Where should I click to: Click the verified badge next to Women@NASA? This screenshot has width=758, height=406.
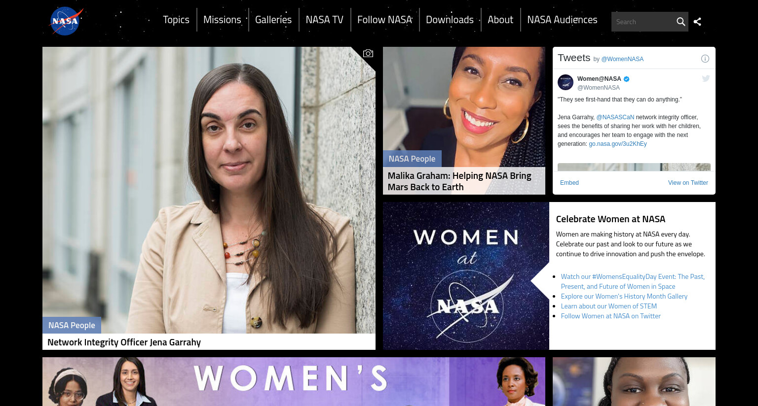tap(627, 79)
